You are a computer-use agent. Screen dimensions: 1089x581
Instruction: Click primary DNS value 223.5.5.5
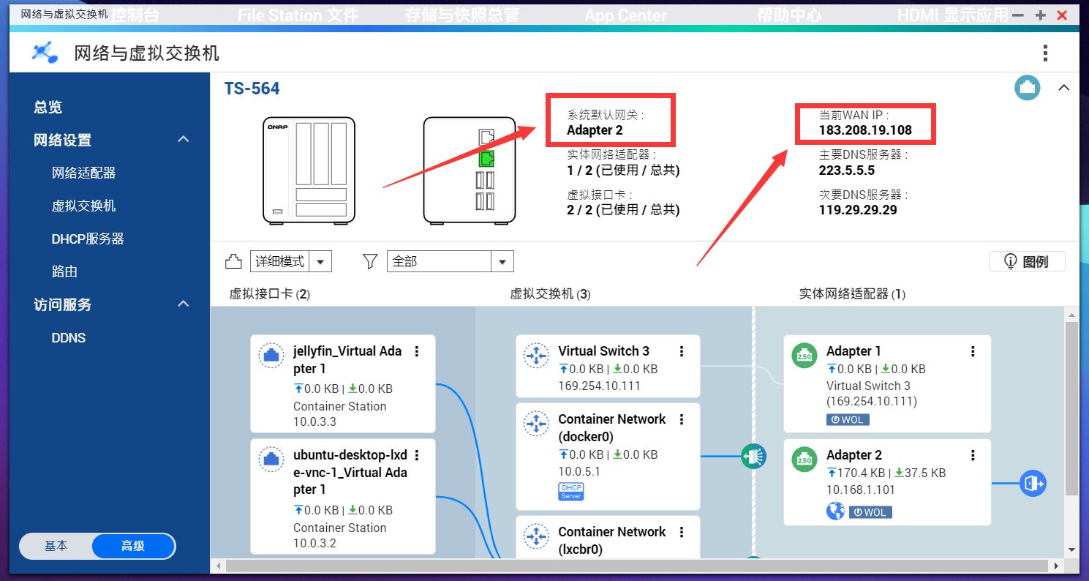click(847, 170)
